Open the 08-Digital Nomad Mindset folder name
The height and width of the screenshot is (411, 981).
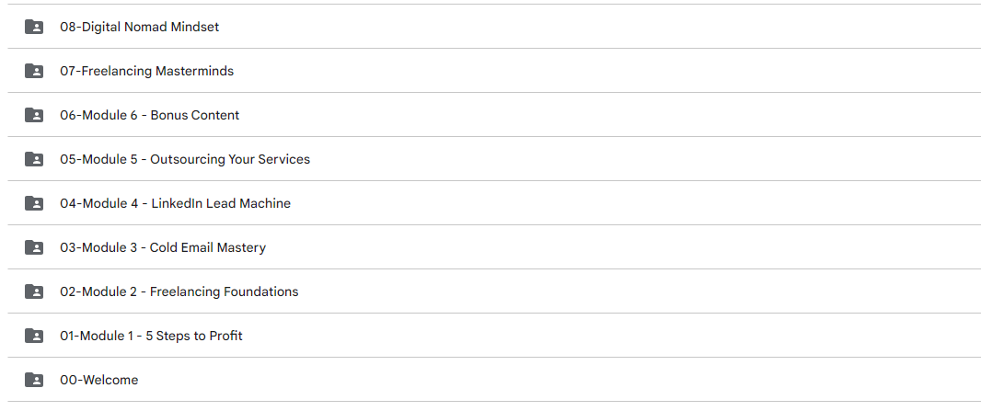140,27
